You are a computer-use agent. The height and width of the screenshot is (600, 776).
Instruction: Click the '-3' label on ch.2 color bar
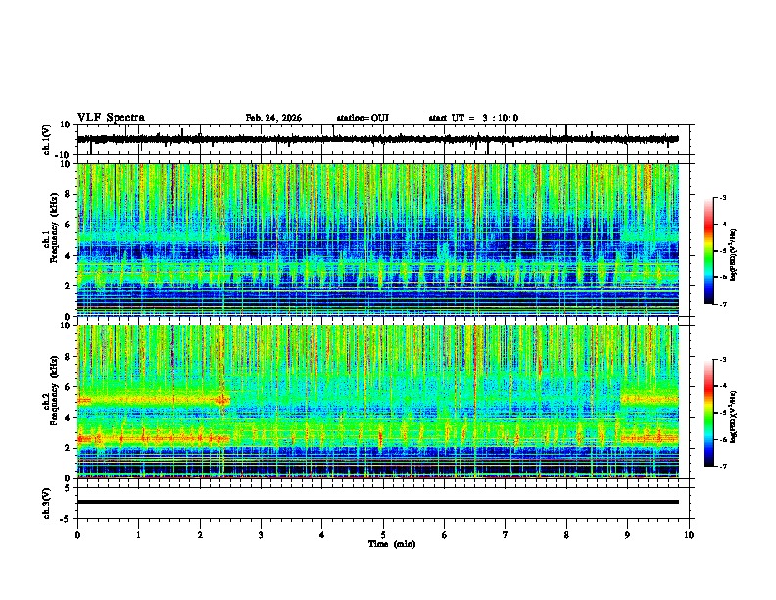pos(722,360)
